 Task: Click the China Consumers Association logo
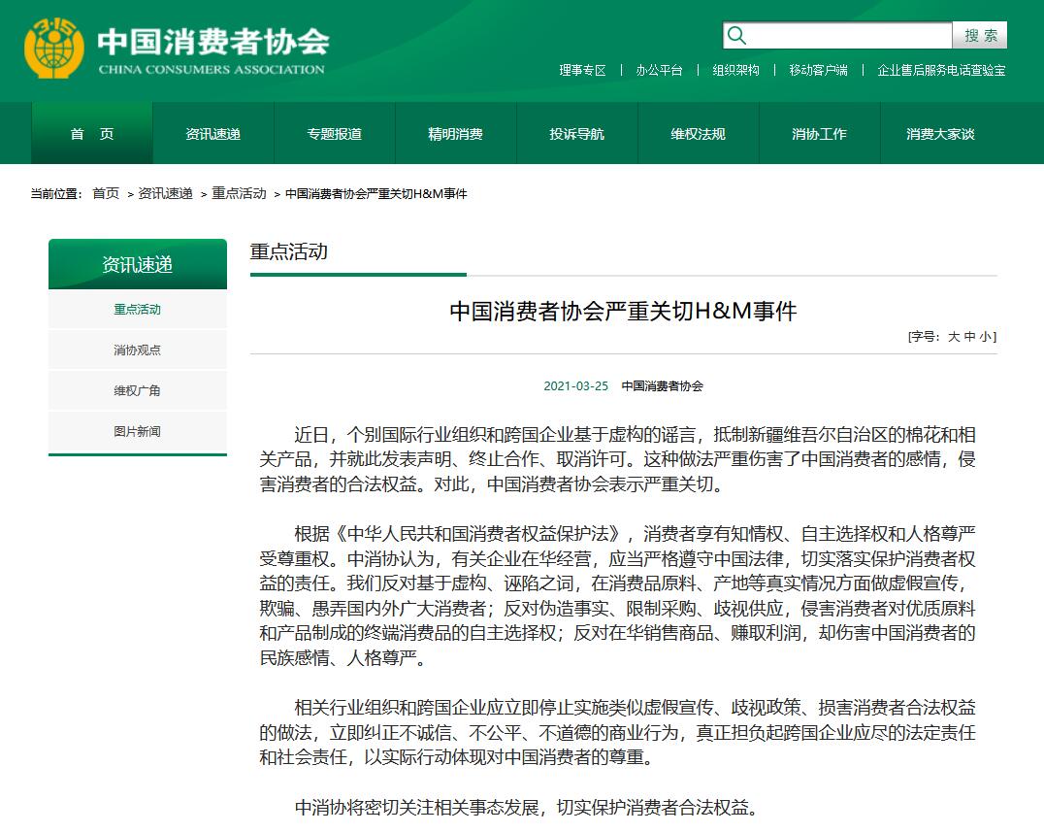pyautogui.click(x=175, y=49)
